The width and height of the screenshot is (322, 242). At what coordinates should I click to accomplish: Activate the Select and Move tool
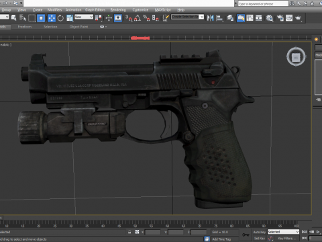tap(52, 18)
